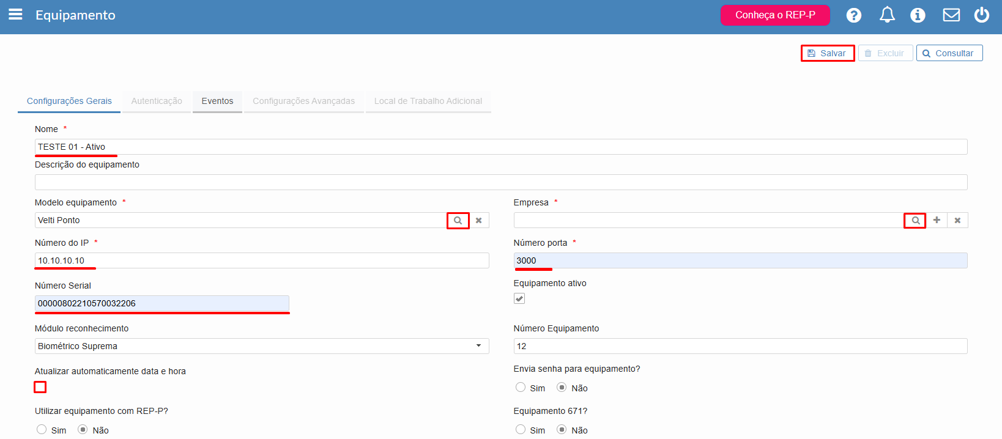Switch to Autenticação tab
Screen dimensions: 1002x439
tap(157, 101)
